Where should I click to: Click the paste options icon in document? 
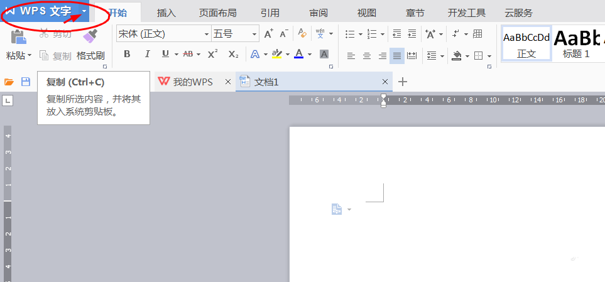click(337, 209)
